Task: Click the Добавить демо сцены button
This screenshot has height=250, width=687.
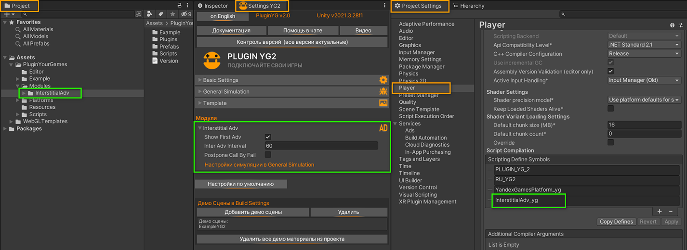Action: point(253,212)
